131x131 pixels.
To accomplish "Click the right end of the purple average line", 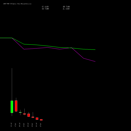I will click(95, 62).
